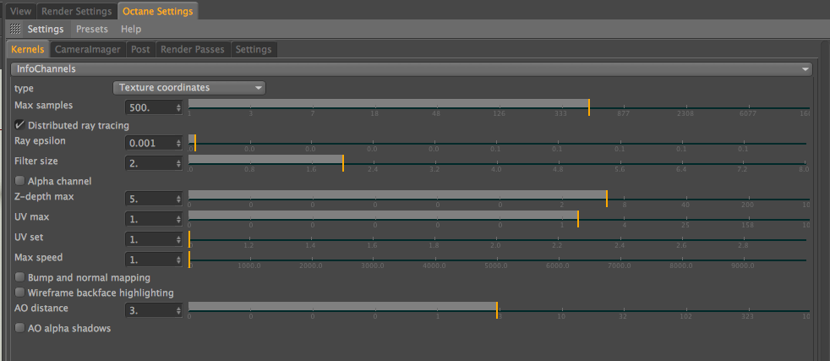Open the Presets menu
The image size is (830, 361).
coord(92,29)
